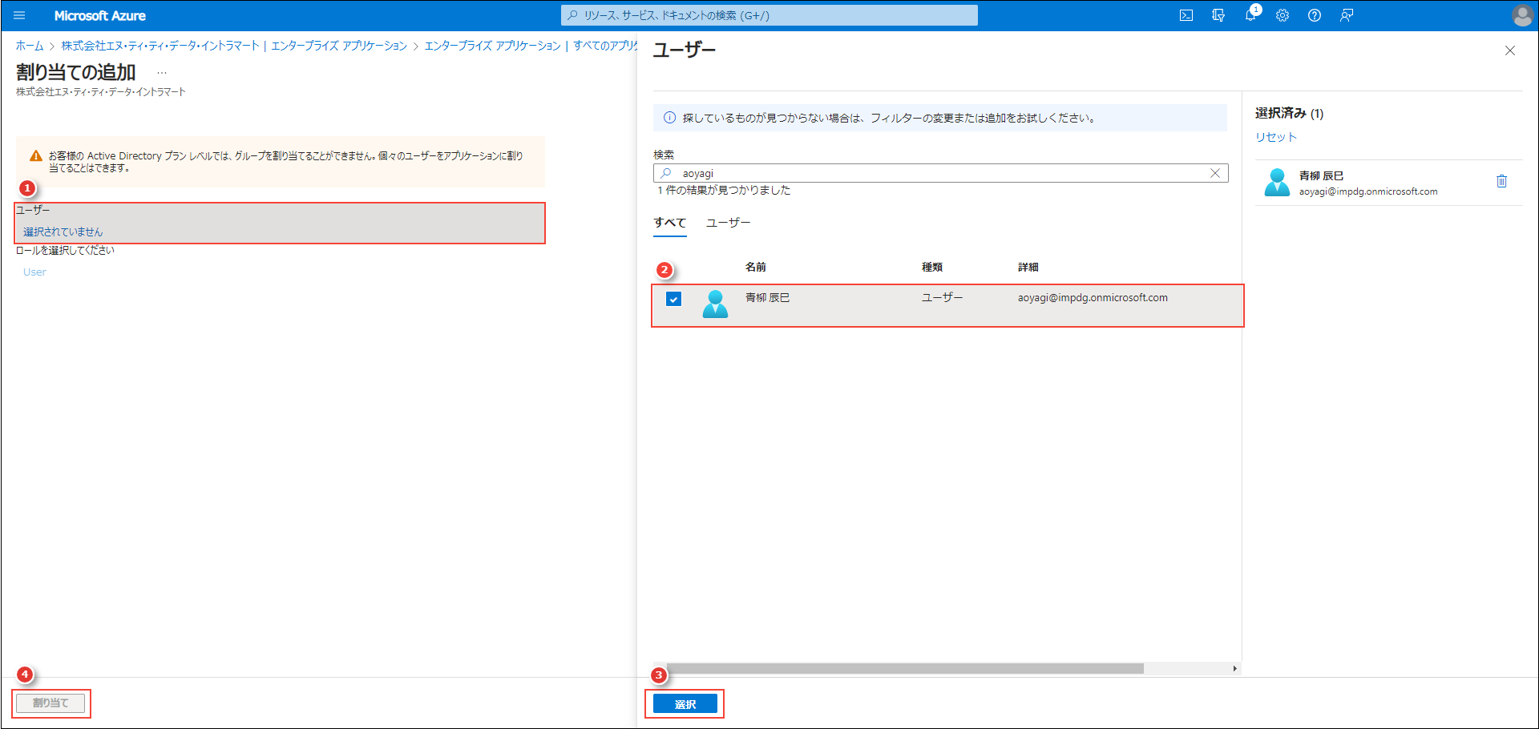Screen dimensions: 1539x729
Task: Open the hamburger portal menu
Action: [x=19, y=15]
